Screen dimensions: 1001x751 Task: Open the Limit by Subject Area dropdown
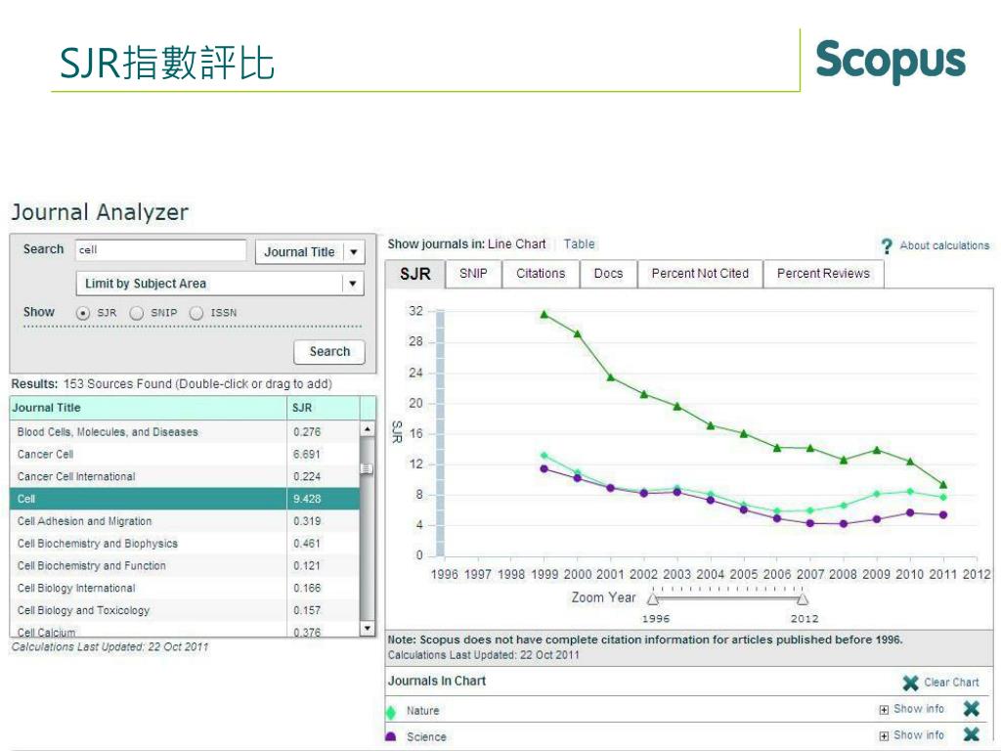pyautogui.click(x=220, y=284)
